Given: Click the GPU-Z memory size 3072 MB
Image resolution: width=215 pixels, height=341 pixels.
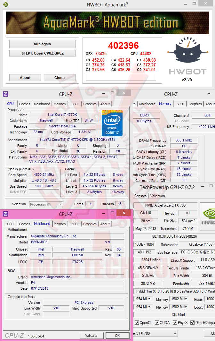Looking at the screenshot, I should (x=148, y=283).
